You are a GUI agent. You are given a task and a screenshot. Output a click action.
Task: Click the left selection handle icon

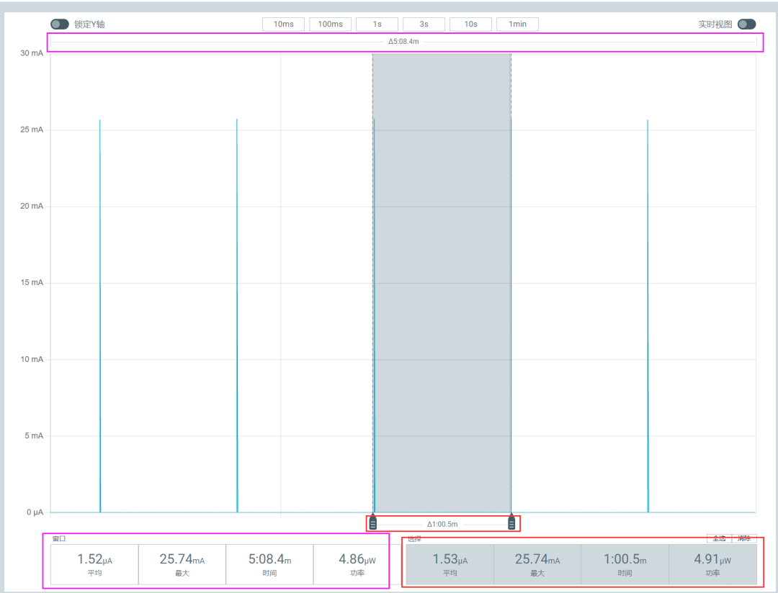point(373,522)
